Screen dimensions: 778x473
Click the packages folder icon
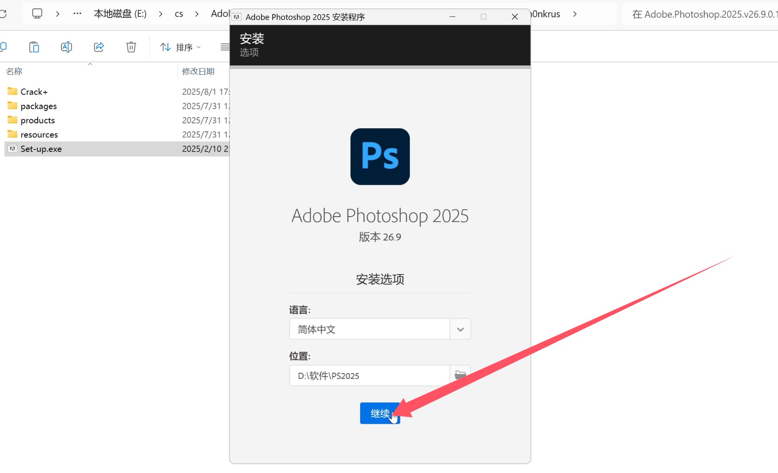pyautogui.click(x=12, y=106)
